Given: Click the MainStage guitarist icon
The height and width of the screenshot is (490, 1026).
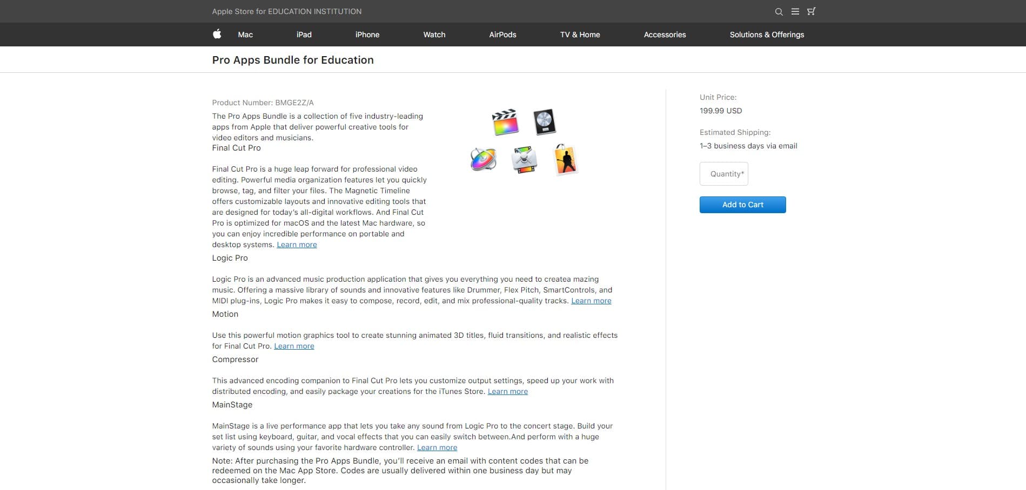Looking at the screenshot, I should [566, 160].
